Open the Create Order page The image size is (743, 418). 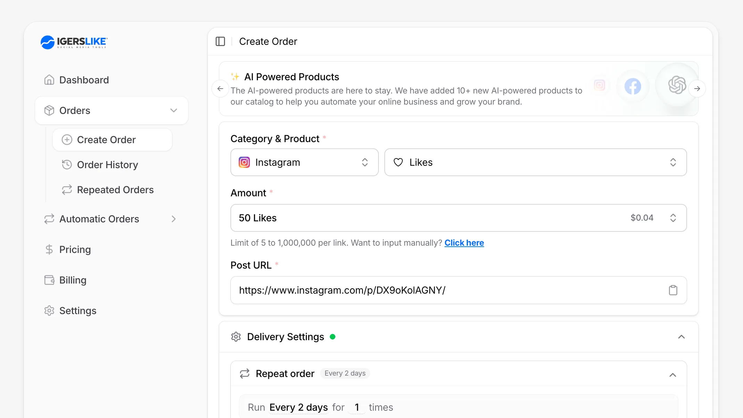(113, 140)
